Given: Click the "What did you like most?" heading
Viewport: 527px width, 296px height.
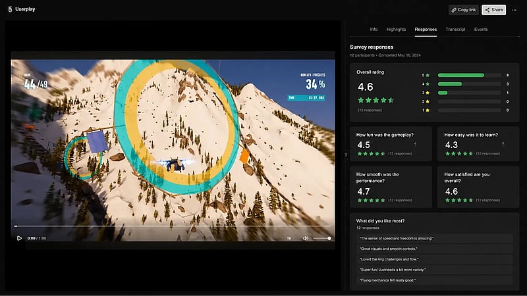Looking at the screenshot, I should [x=380, y=221].
